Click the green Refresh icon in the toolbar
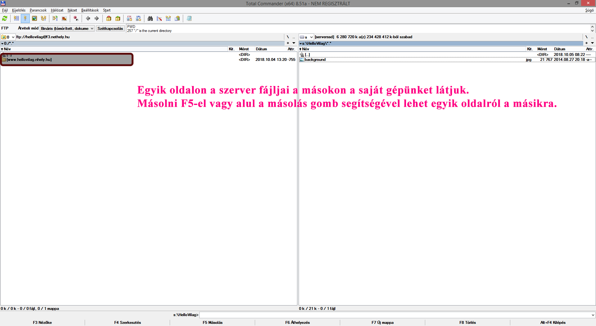The image size is (596, 326). [x=5, y=19]
